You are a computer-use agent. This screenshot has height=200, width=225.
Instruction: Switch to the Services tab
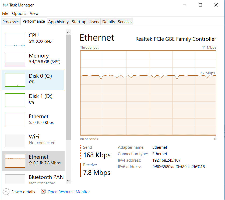click(x=125, y=22)
